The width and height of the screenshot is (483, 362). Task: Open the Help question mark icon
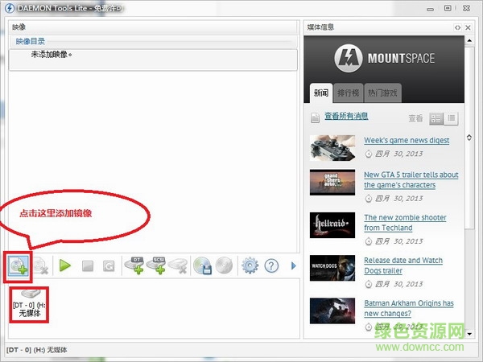(271, 265)
